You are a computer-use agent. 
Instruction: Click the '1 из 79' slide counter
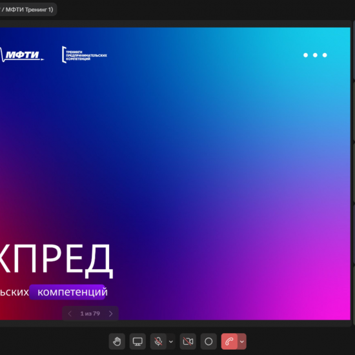coord(90,314)
